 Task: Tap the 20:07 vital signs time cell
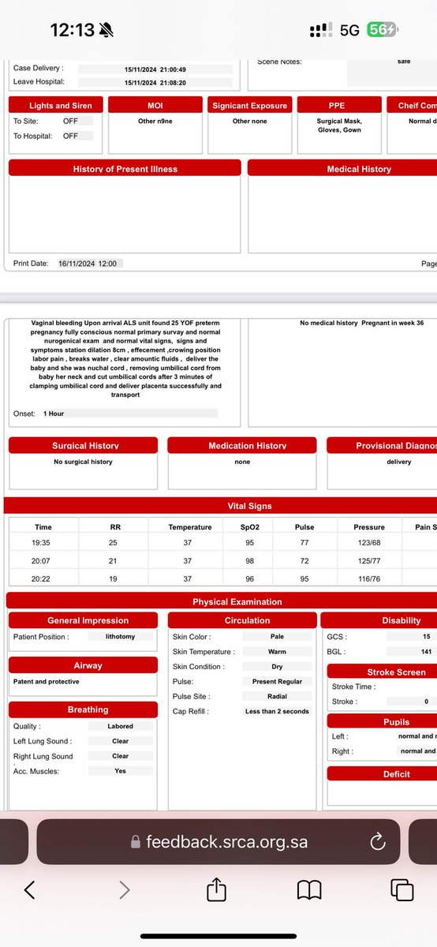click(43, 561)
